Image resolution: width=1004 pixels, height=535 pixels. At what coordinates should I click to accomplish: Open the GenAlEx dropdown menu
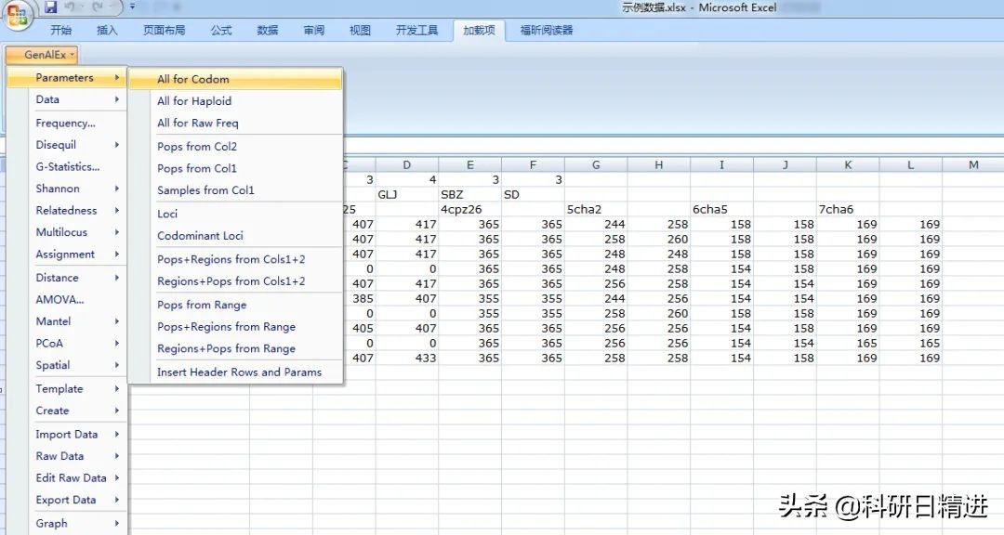[42, 55]
